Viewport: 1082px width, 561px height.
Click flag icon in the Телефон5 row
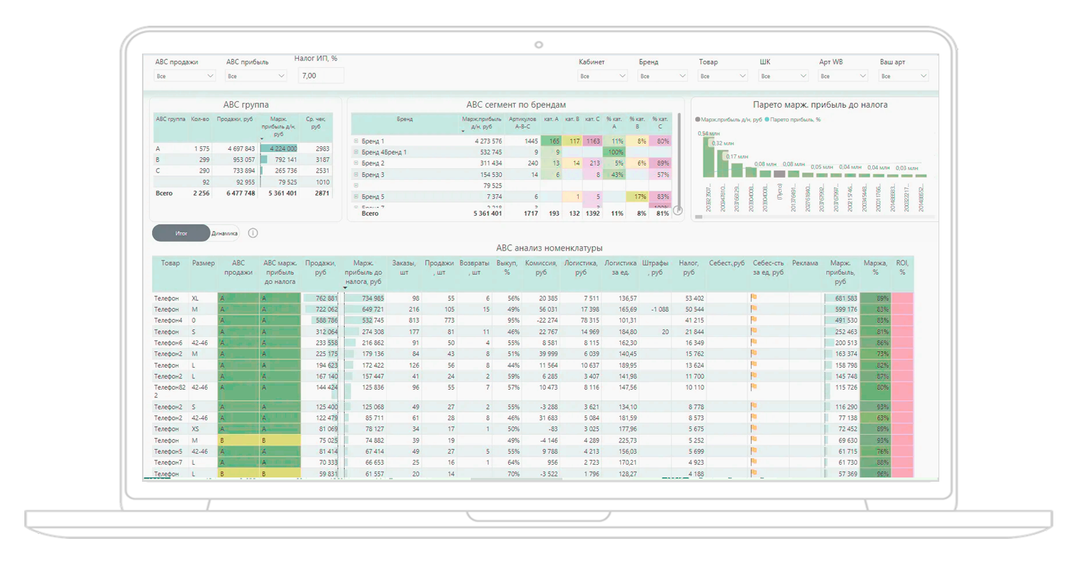point(754,451)
